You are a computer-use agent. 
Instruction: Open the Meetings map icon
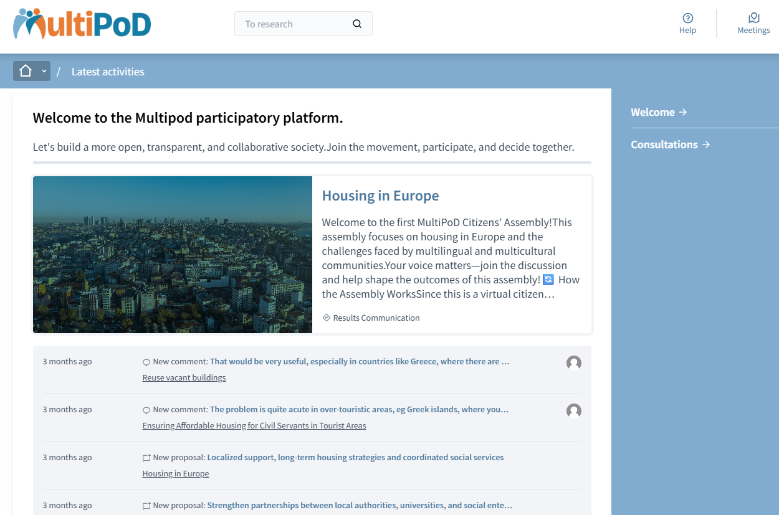pos(753,18)
